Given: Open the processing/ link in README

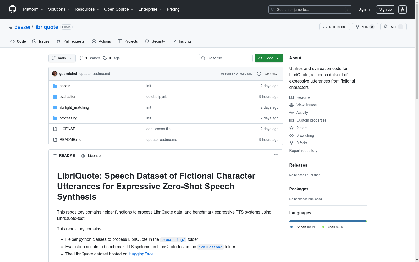Looking at the screenshot, I should (x=173, y=240).
